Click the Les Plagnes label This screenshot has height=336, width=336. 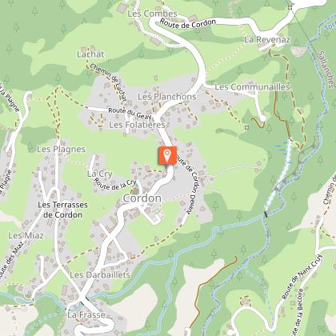click(61, 149)
